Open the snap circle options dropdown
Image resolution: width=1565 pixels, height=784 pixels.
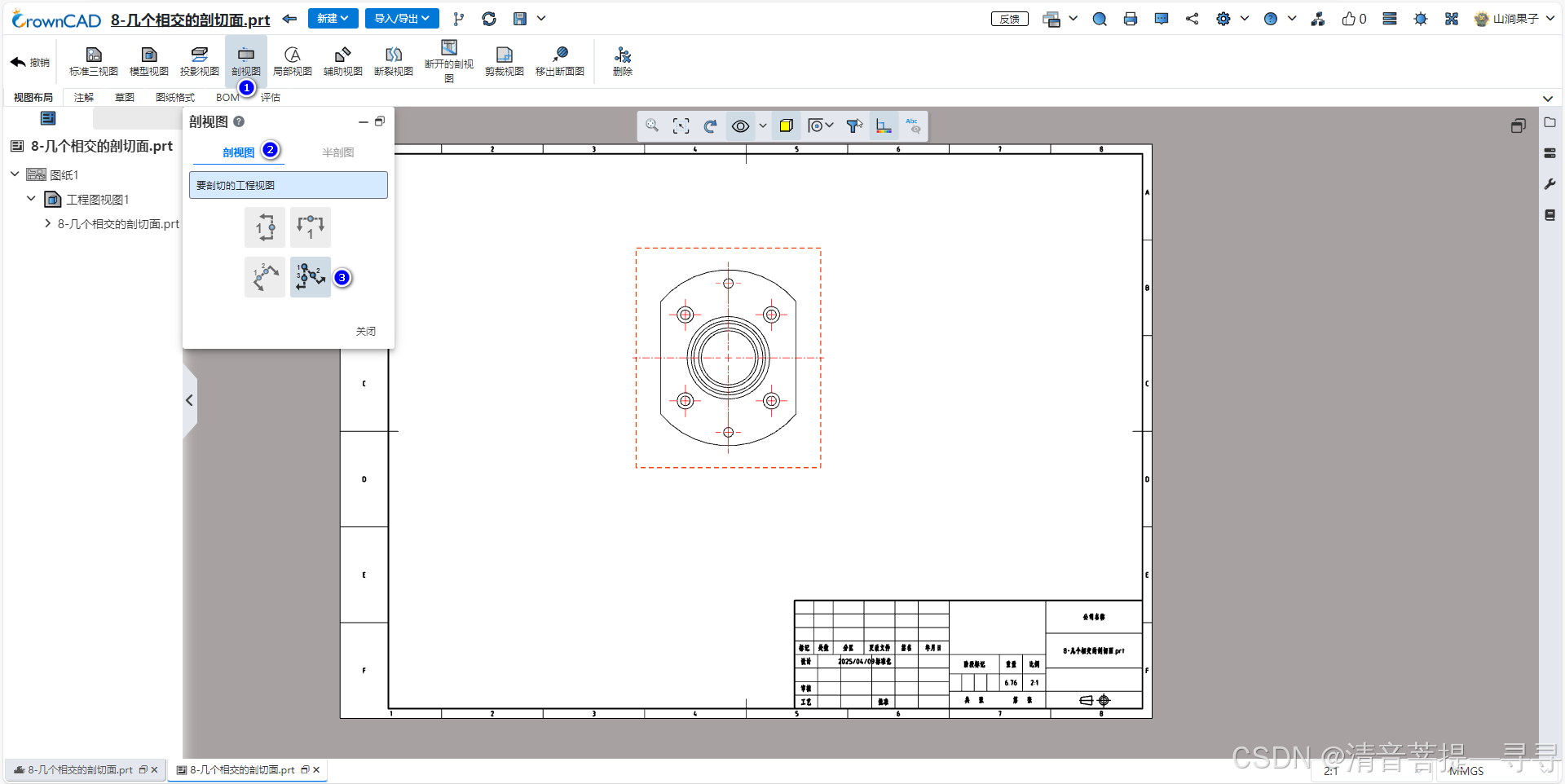tap(820, 126)
